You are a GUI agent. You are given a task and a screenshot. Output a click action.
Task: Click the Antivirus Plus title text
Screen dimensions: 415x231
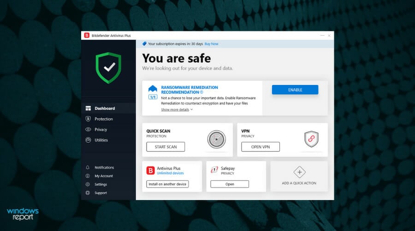(169, 169)
